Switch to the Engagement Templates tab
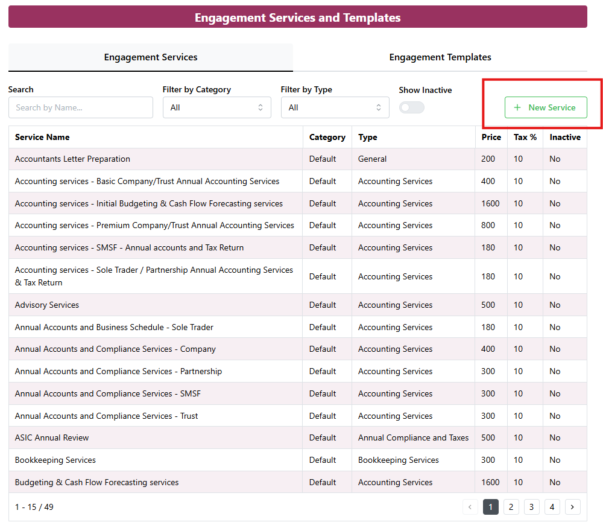603x528 pixels. [x=440, y=57]
